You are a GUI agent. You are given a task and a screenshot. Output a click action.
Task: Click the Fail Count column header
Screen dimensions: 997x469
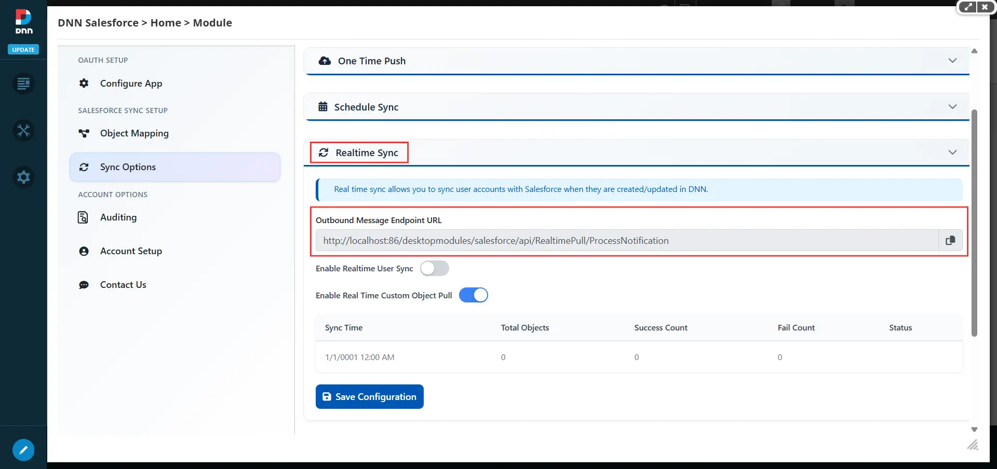[x=796, y=327]
